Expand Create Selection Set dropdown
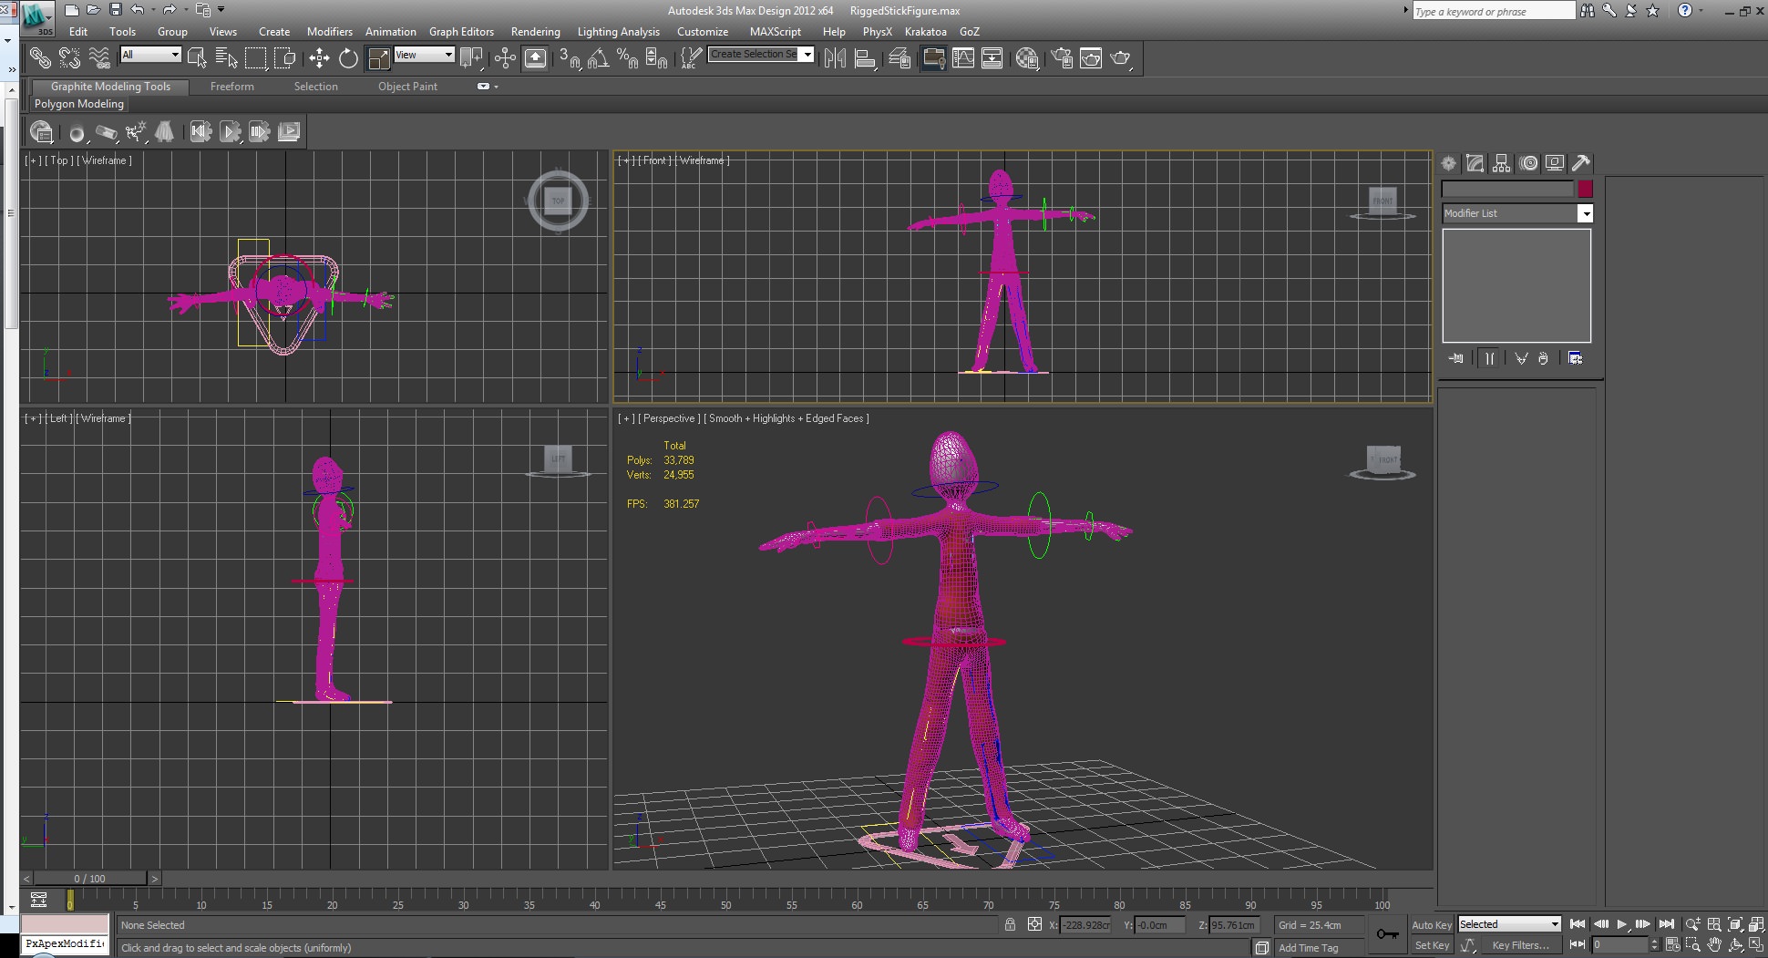Viewport: 1768px width, 958px height. pyautogui.click(x=807, y=55)
